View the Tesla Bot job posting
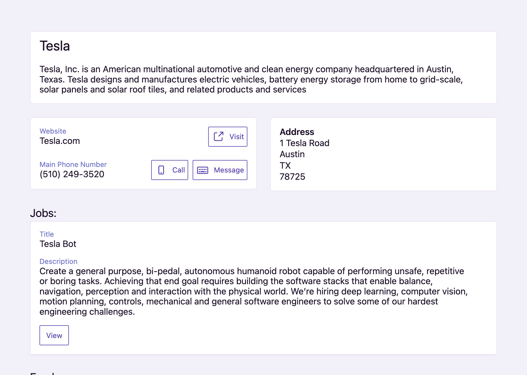The height and width of the screenshot is (375, 527). 54,335
